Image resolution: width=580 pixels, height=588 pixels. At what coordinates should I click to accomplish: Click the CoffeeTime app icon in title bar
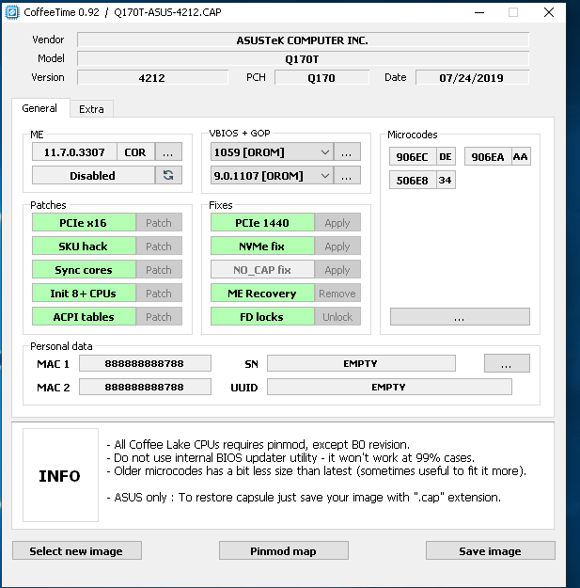[x=11, y=12]
